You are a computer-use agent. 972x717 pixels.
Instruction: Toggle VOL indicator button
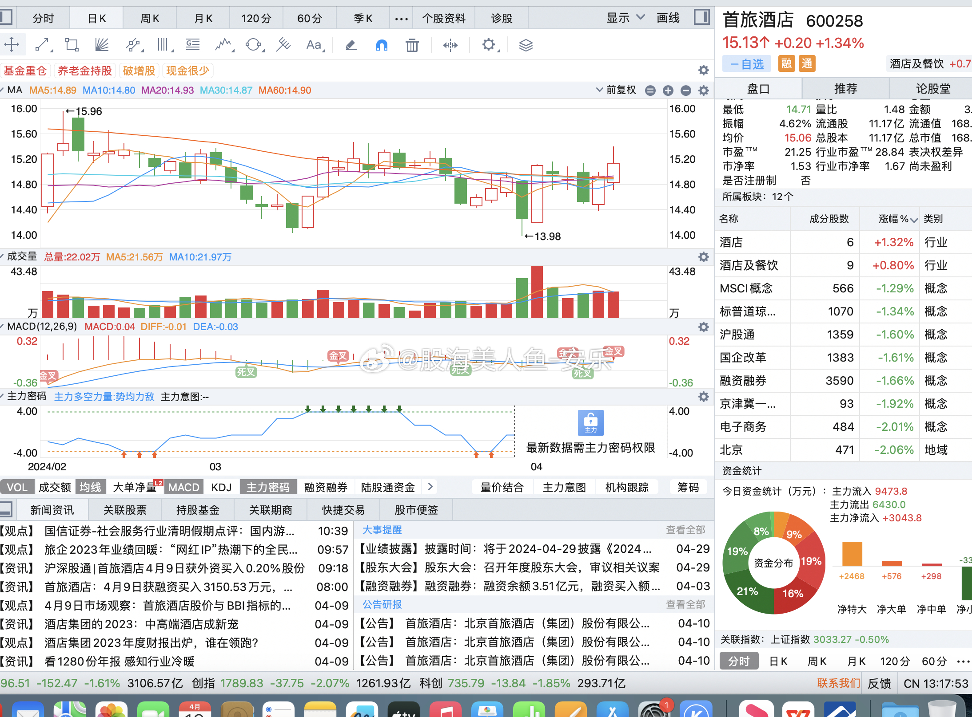[x=17, y=487]
